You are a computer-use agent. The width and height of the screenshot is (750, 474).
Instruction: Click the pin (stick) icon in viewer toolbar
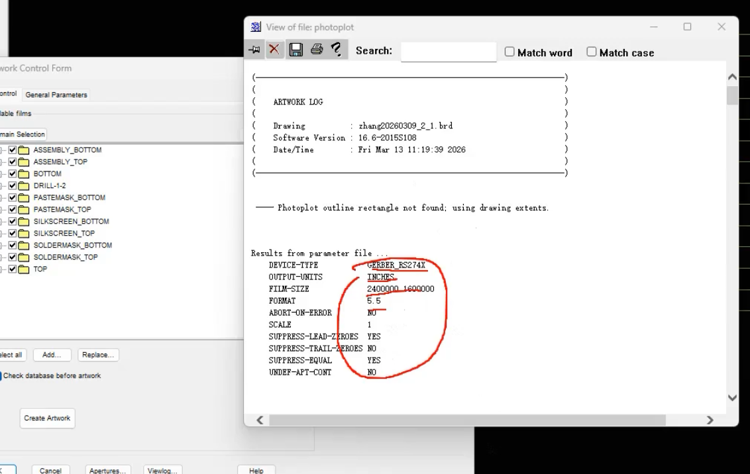pyautogui.click(x=254, y=50)
